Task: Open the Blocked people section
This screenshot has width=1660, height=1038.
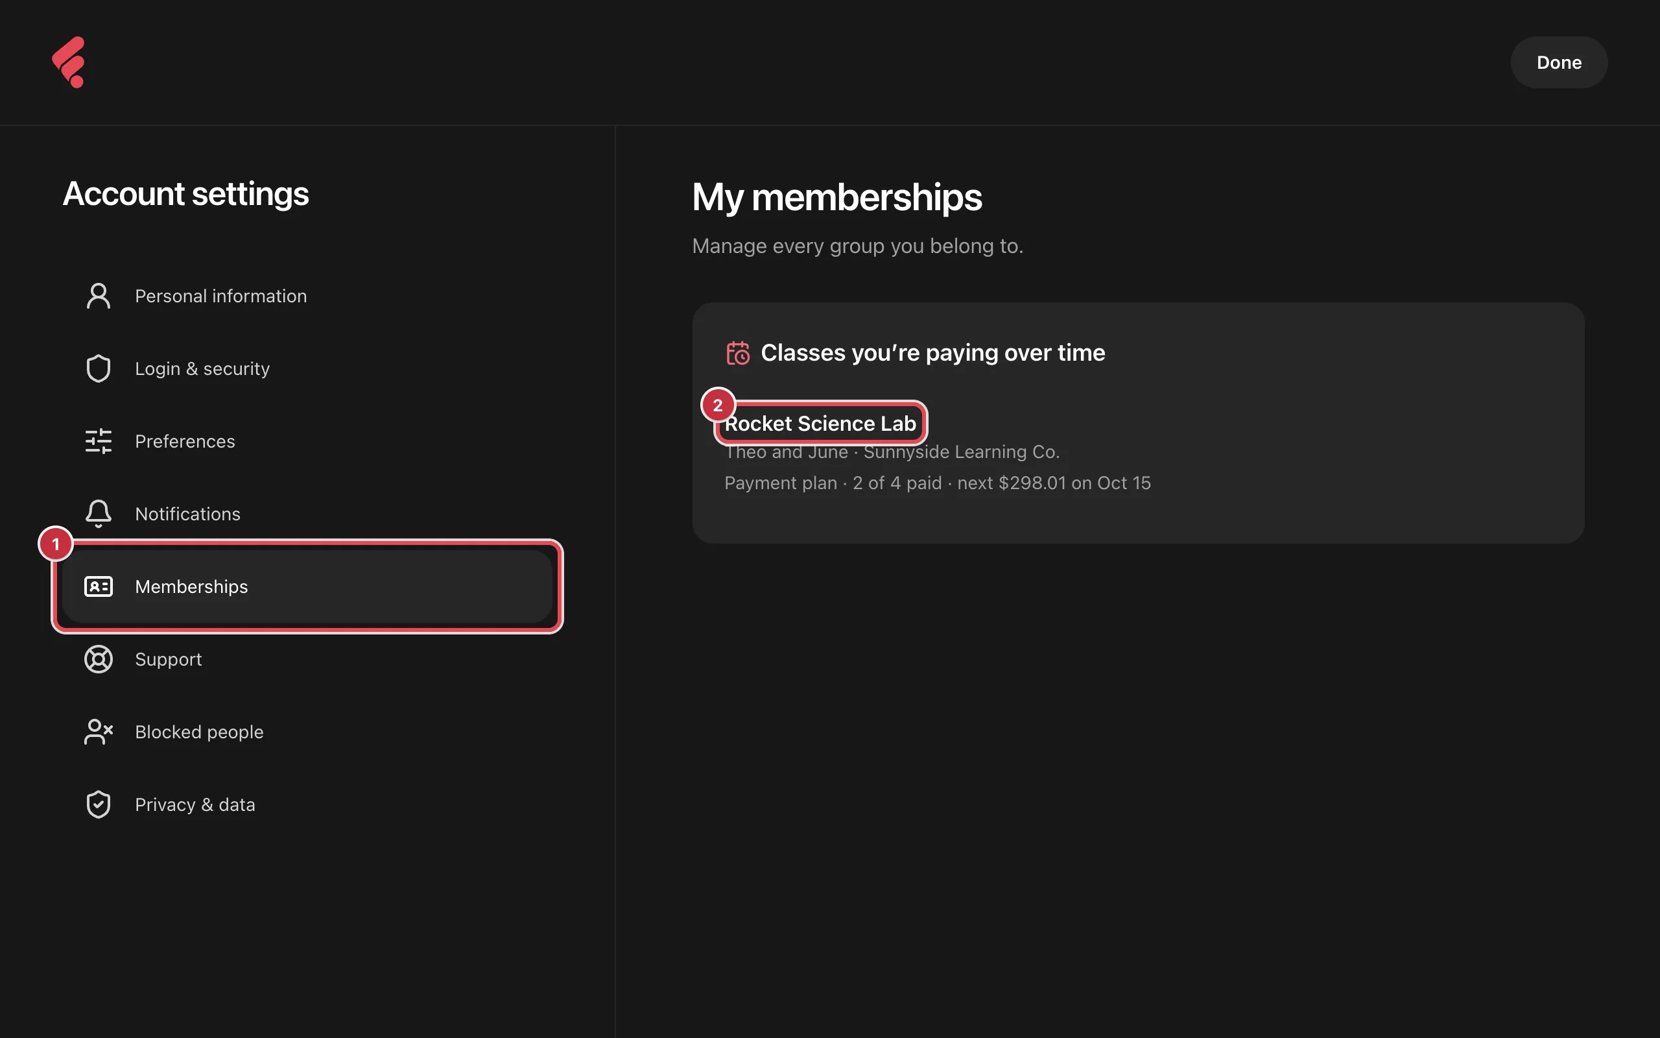Action: point(307,732)
